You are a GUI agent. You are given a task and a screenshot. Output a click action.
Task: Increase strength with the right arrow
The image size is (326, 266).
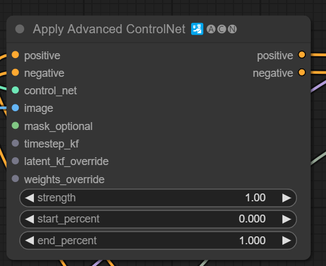click(x=287, y=198)
